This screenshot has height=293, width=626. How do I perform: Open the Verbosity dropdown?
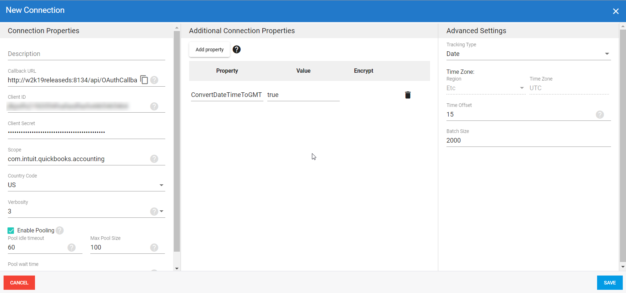(x=162, y=211)
